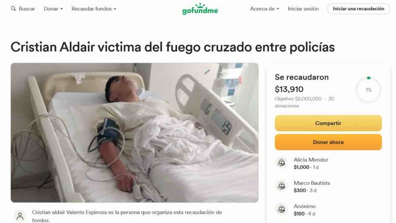Click the yellow Compartir button
The image size is (396, 223).
click(x=328, y=123)
